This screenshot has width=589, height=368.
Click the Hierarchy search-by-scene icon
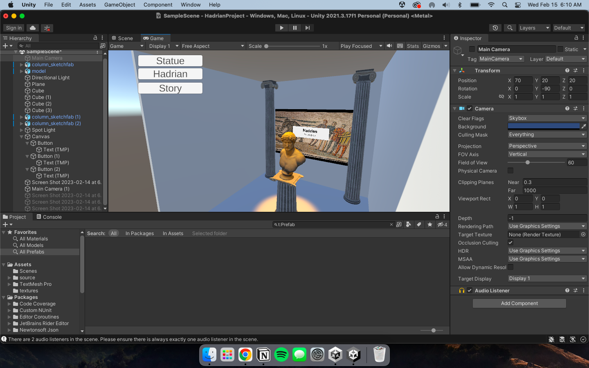pyautogui.click(x=103, y=46)
